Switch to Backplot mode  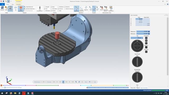tap(2, 8)
